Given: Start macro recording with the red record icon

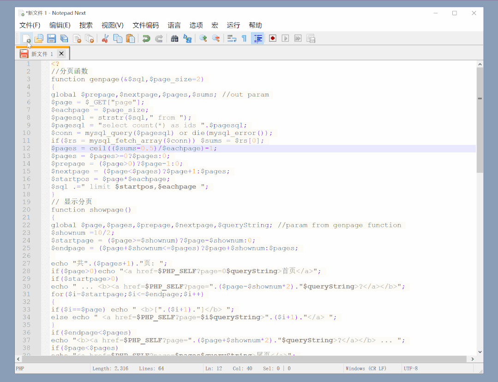Looking at the screenshot, I should click(x=273, y=39).
